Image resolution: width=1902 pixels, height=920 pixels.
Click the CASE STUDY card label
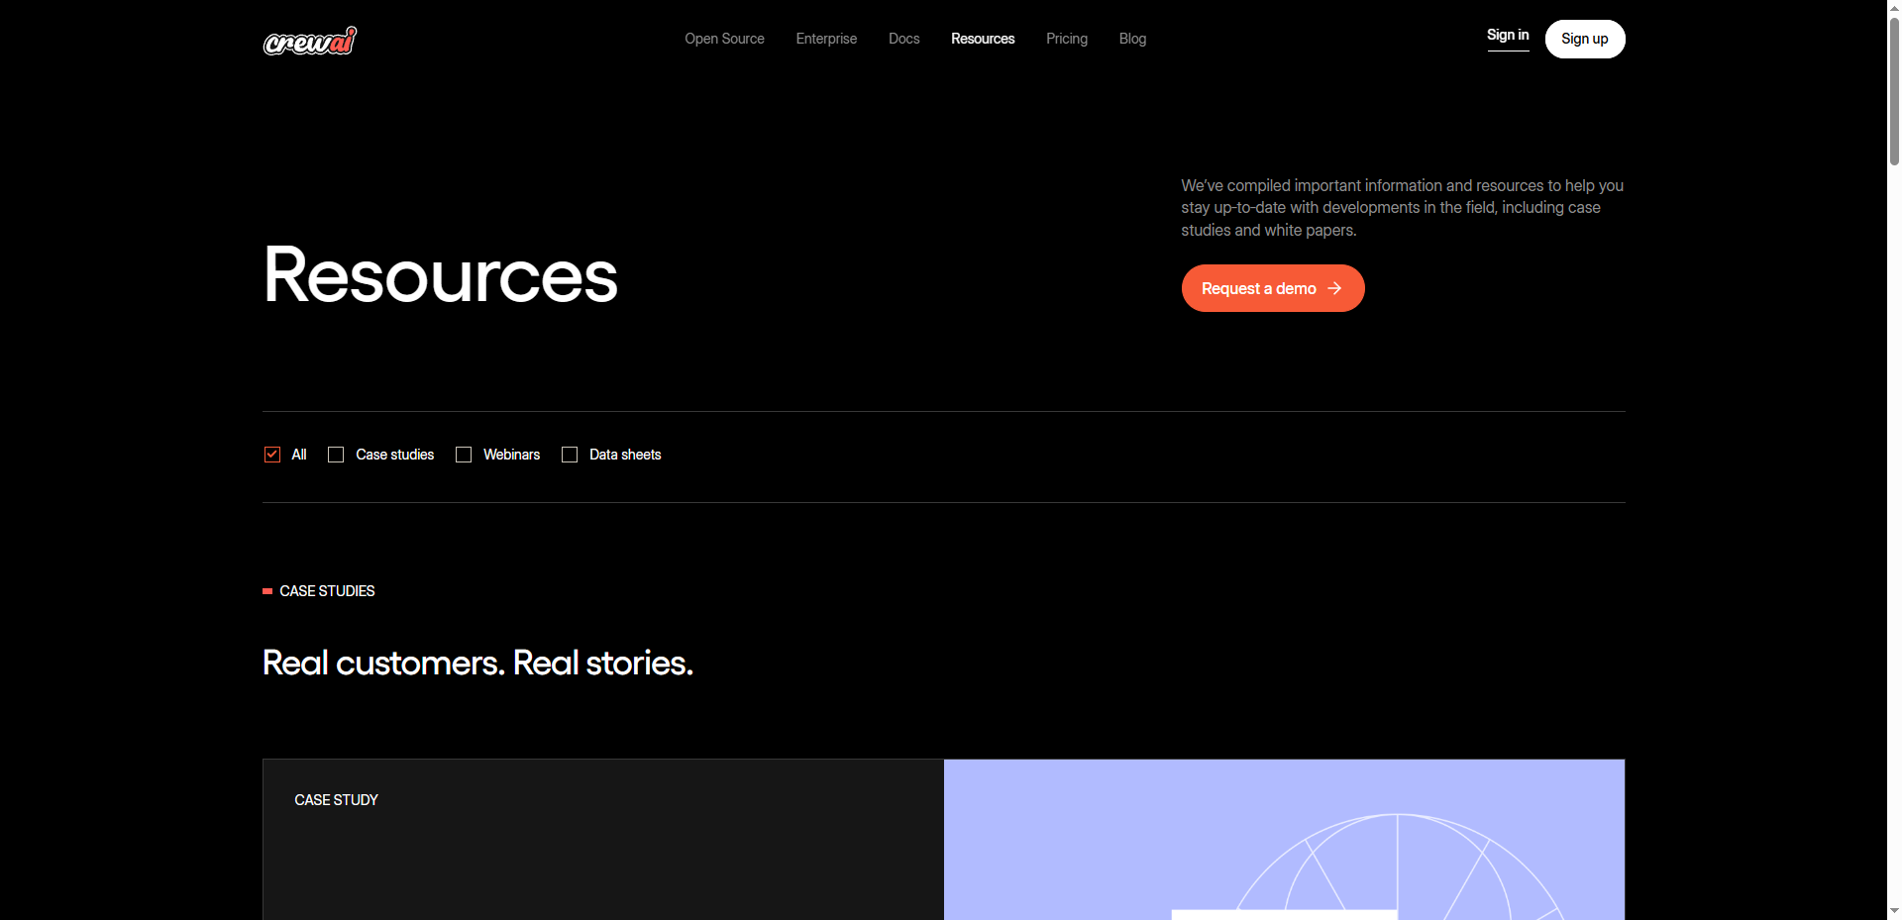336,800
